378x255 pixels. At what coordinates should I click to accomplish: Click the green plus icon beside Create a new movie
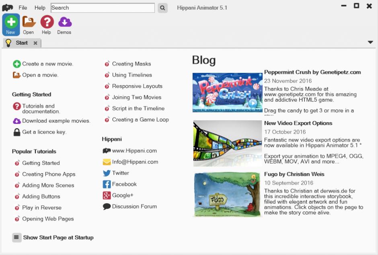[16, 64]
